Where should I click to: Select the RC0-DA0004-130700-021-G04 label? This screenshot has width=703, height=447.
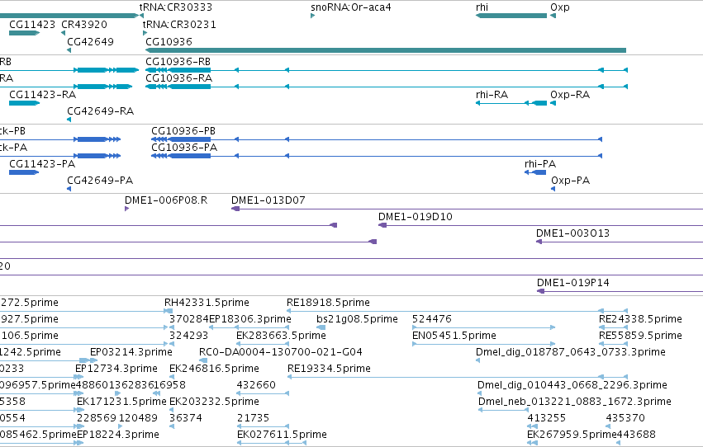pyautogui.click(x=281, y=352)
